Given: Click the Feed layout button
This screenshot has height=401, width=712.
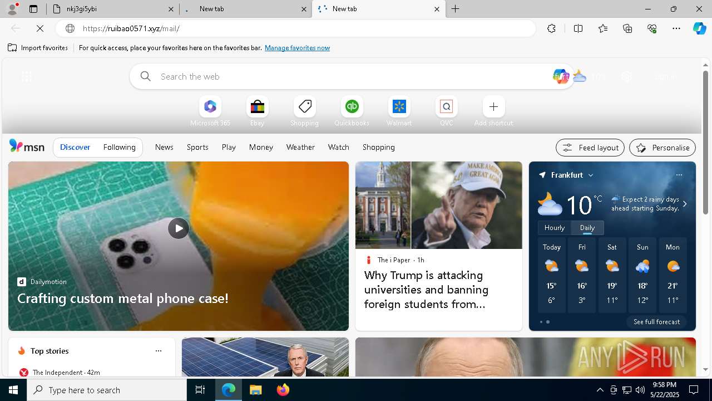Looking at the screenshot, I should [x=590, y=148].
